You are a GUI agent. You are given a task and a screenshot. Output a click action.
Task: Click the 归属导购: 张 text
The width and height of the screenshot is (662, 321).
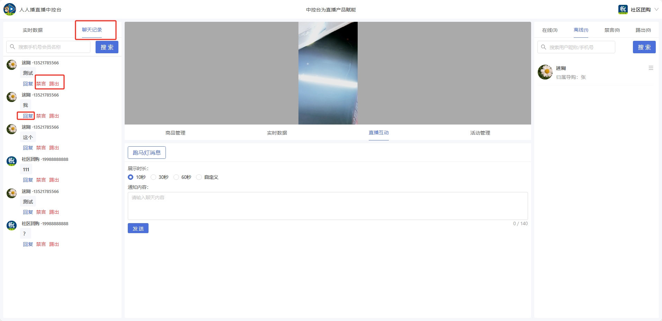(571, 77)
